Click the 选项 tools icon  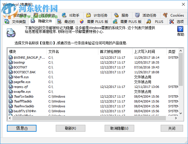click(171, 21)
